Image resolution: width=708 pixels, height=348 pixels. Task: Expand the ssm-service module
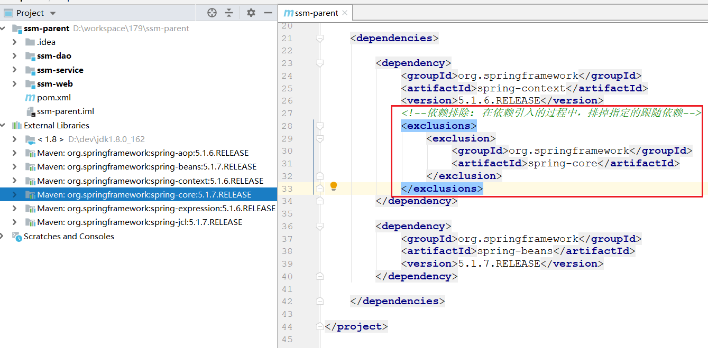15,70
